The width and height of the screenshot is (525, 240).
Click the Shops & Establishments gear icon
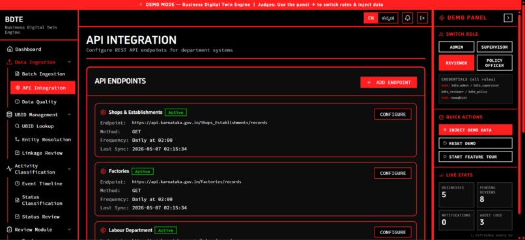(103, 113)
